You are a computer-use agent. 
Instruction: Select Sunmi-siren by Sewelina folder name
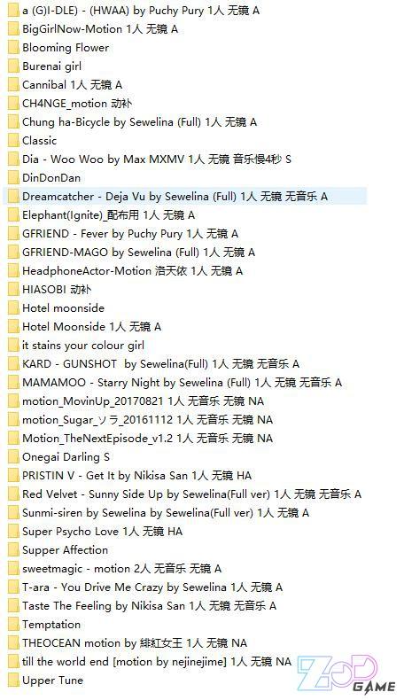point(166,512)
